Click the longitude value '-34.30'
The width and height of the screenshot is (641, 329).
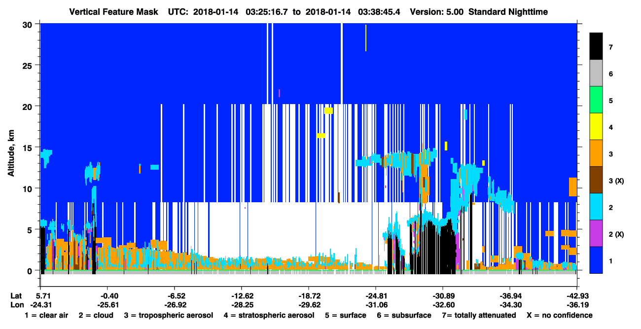(509, 305)
